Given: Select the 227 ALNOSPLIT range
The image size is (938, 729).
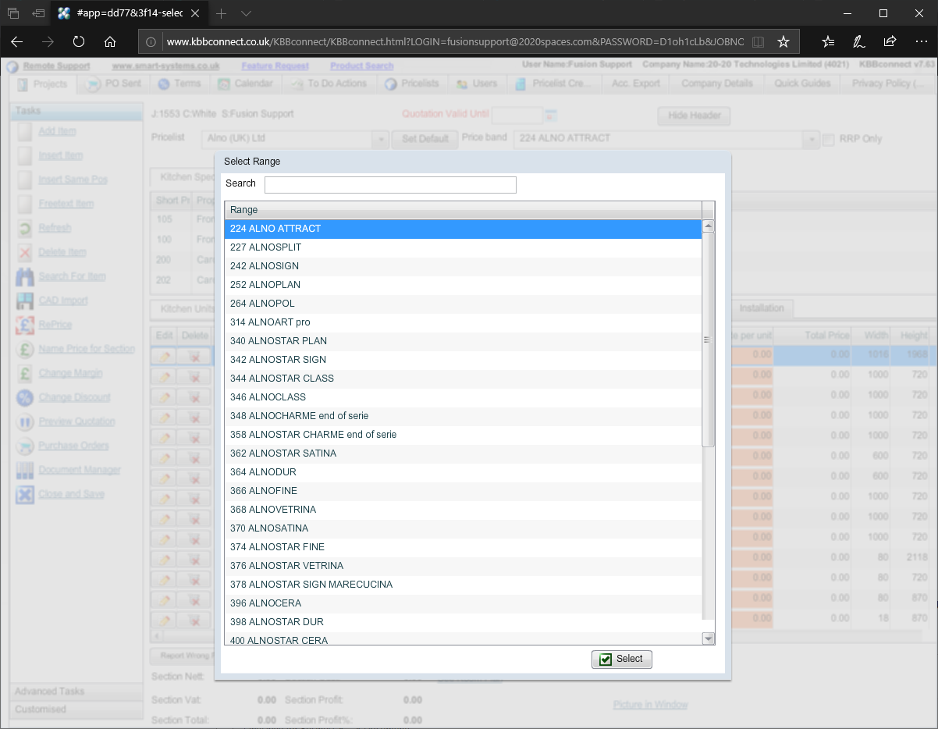Looking at the screenshot, I should pyautogui.click(x=464, y=247).
